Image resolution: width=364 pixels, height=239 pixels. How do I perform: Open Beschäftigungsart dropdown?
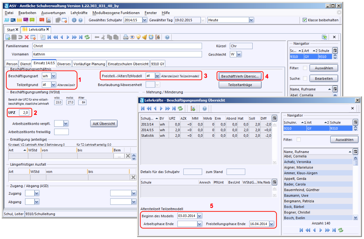click(x=54, y=76)
